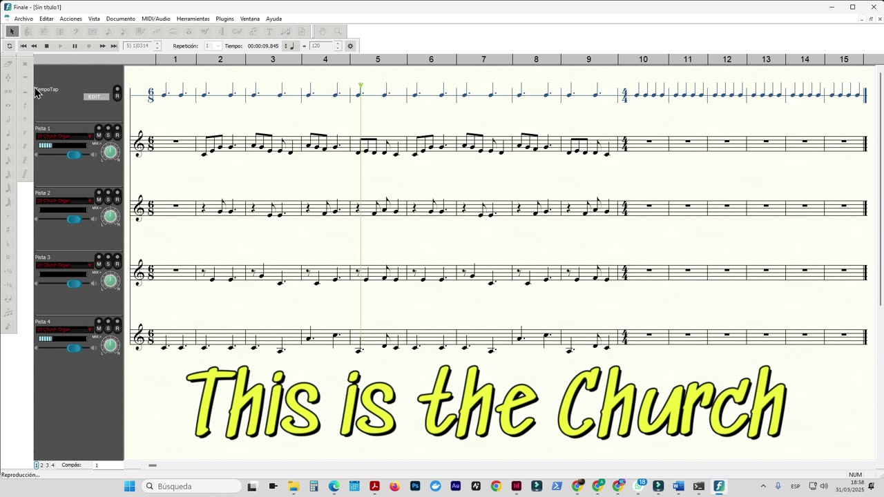Open Pista 3 Church Organ instrument dropdown

(x=65, y=264)
